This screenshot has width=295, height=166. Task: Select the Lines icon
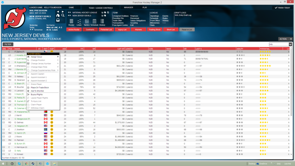click(x=79, y=22)
